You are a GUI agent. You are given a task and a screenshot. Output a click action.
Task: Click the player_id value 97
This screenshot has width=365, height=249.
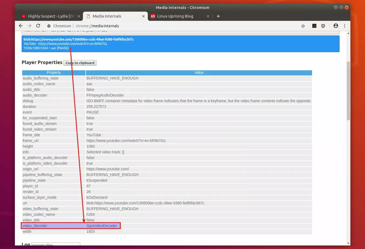pyautogui.click(x=89, y=186)
